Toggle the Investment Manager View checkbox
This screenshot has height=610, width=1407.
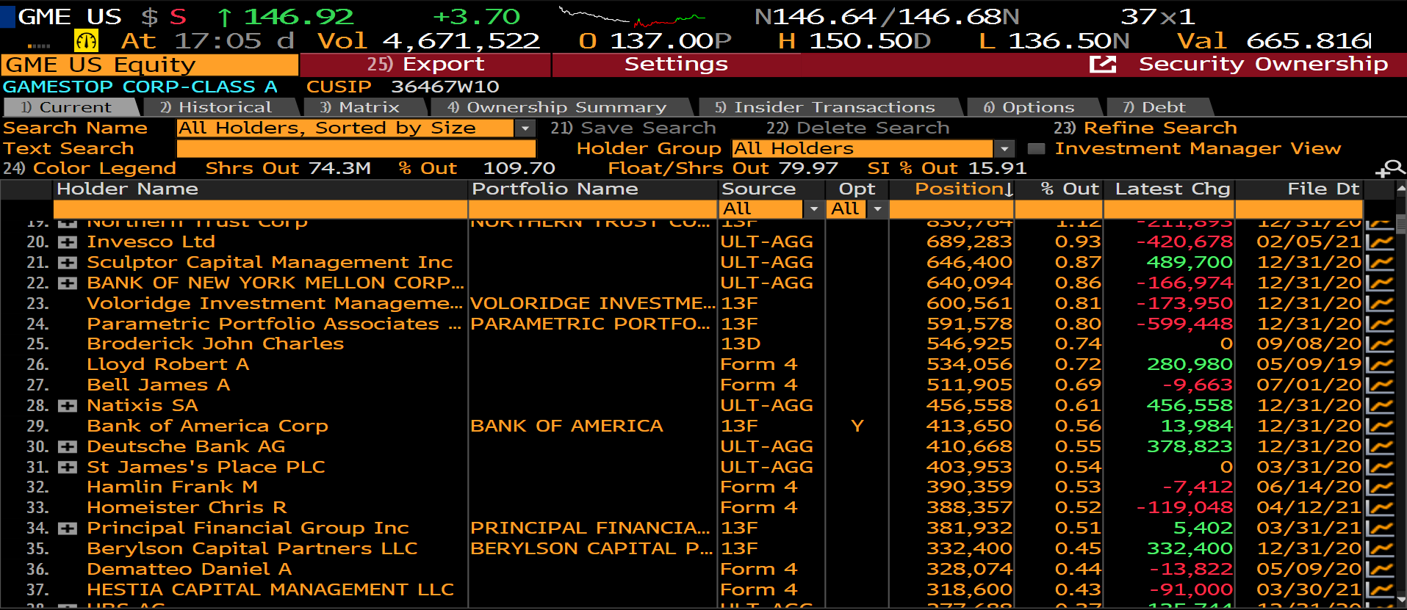pyautogui.click(x=1036, y=149)
